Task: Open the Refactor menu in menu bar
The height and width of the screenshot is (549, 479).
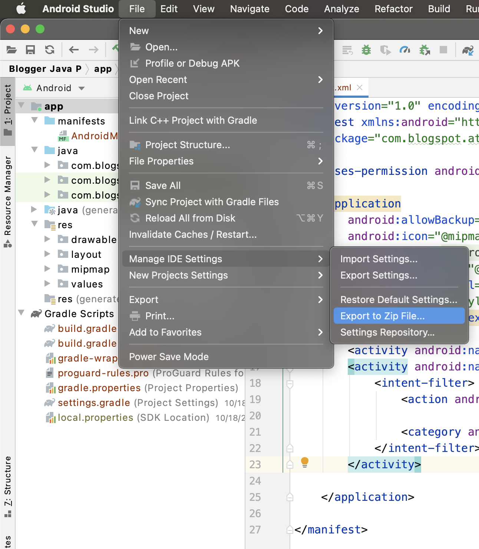Action: [393, 9]
